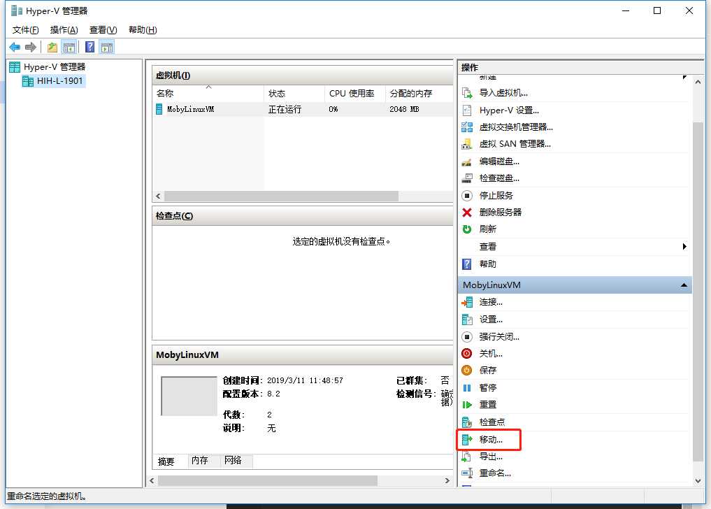Expand the 查看 submenu arrow in actions
The height and width of the screenshot is (509, 711).
click(684, 247)
